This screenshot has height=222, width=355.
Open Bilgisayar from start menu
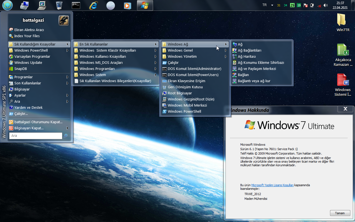39,89
